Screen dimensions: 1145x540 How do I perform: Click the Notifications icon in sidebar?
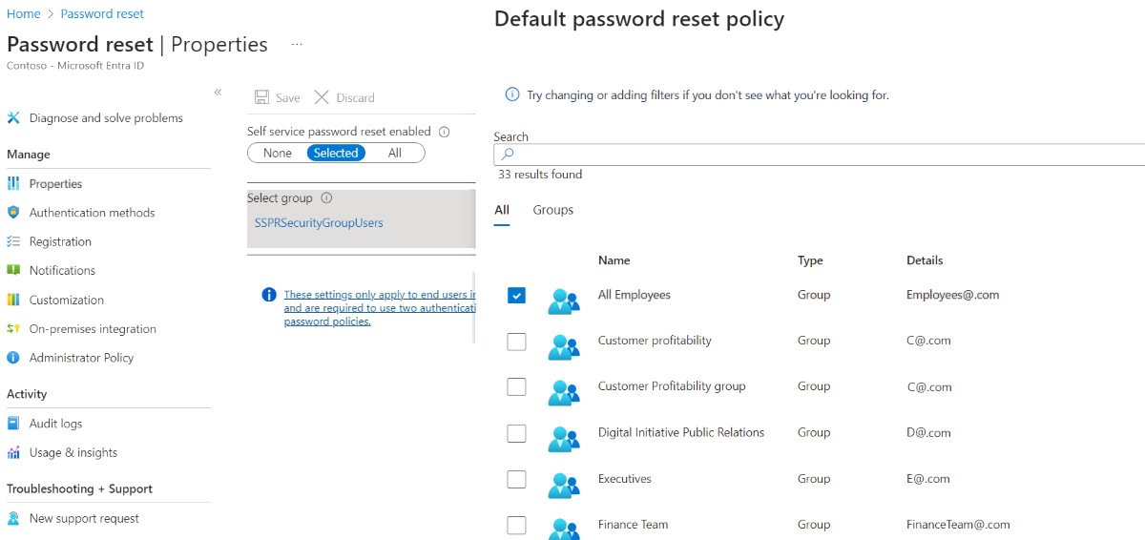point(13,271)
